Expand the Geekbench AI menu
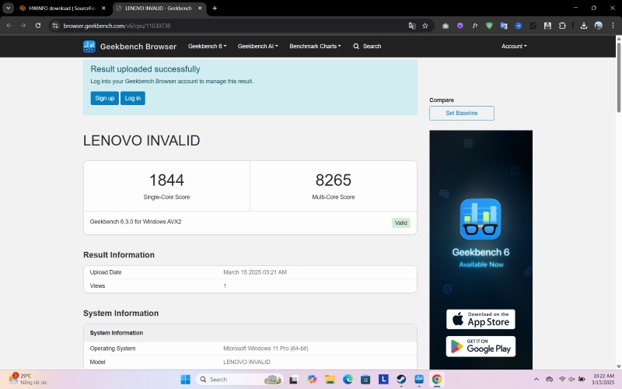The image size is (622, 389). click(x=258, y=47)
